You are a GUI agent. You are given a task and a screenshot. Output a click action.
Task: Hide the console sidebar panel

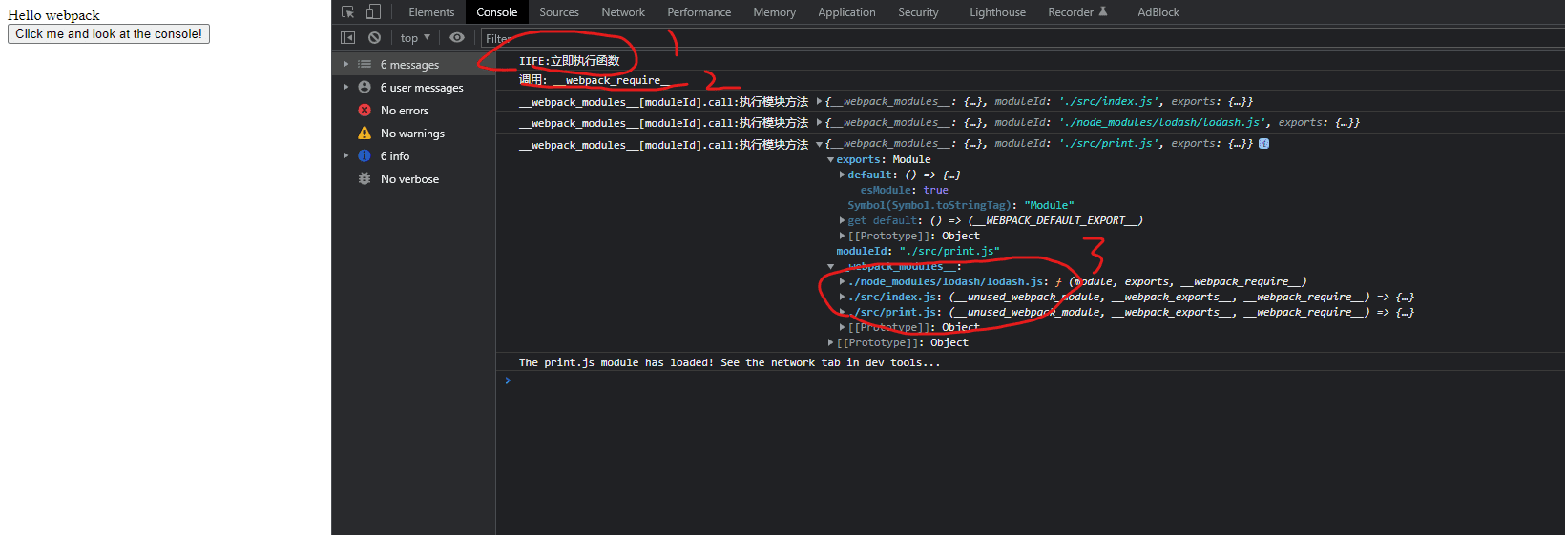(x=347, y=38)
